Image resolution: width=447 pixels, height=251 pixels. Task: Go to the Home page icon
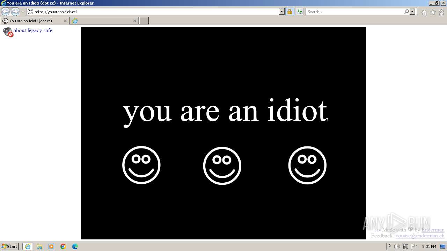point(424,12)
